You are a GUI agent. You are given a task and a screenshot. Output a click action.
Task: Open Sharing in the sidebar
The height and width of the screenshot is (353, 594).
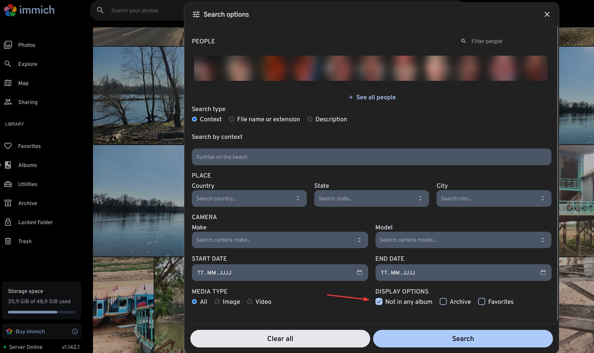(x=28, y=102)
